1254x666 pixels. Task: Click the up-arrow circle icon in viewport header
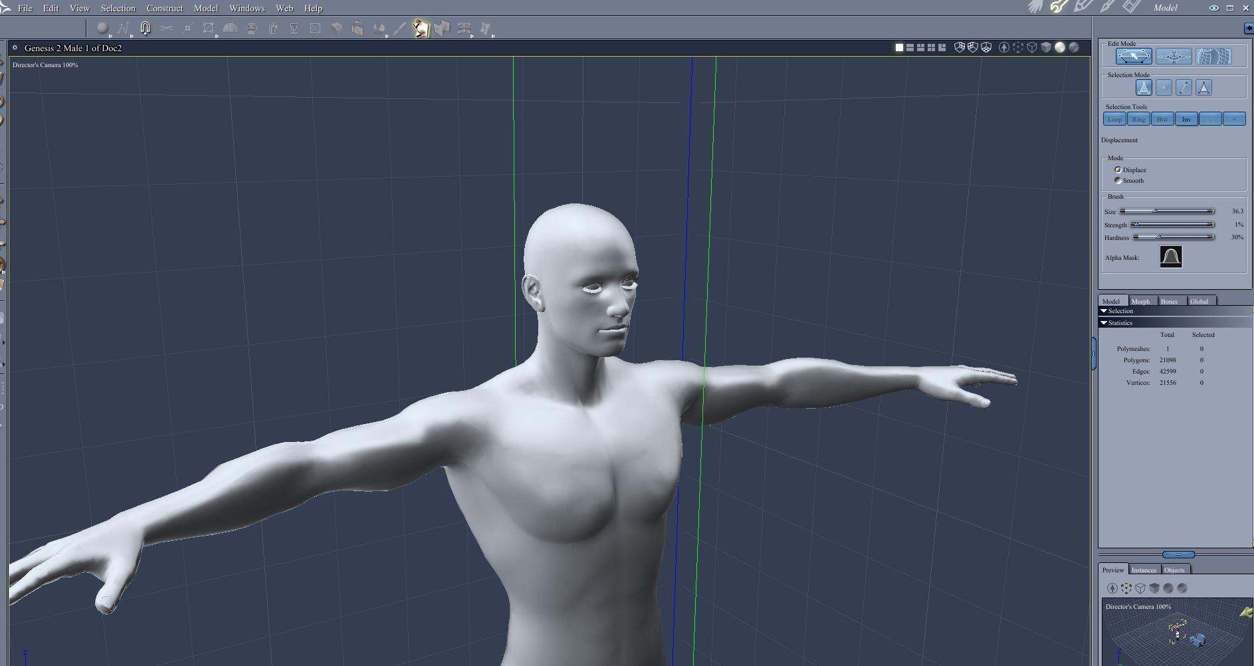1004,47
